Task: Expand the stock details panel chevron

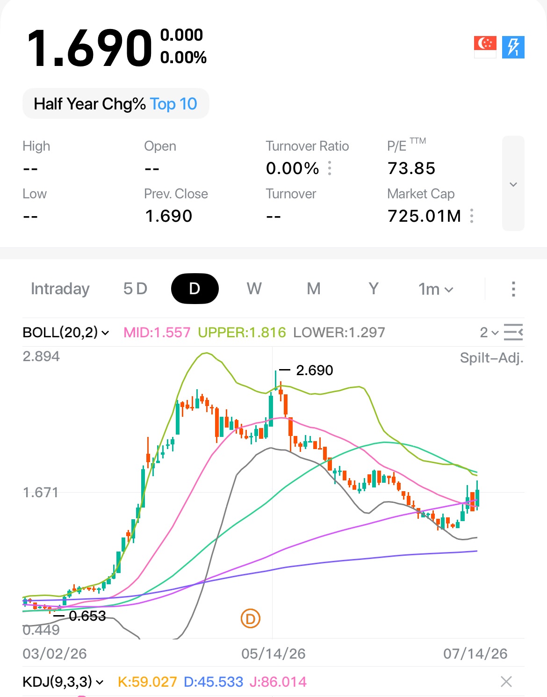Action: click(513, 184)
